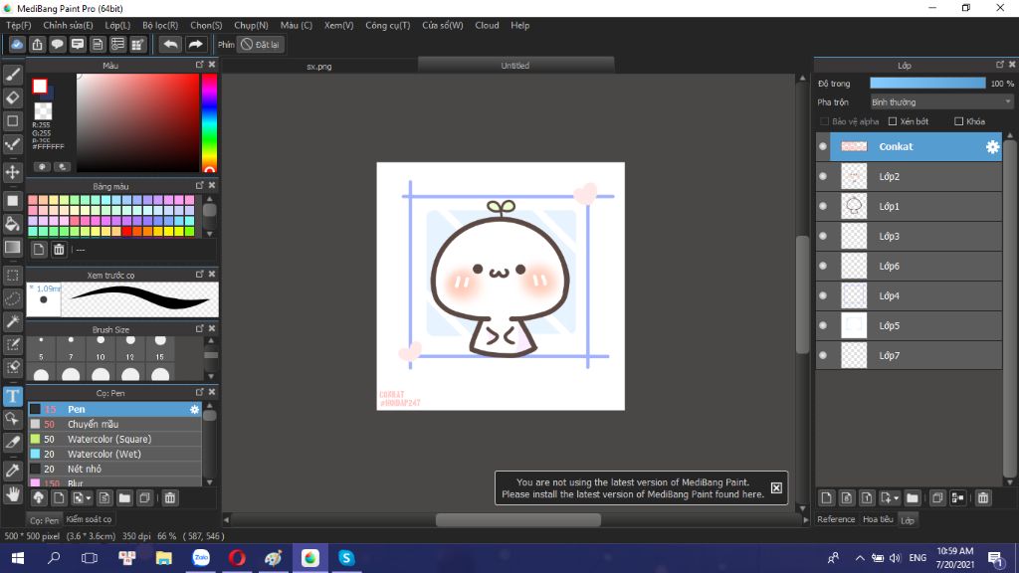Open Conkat layer settings gear

992,147
